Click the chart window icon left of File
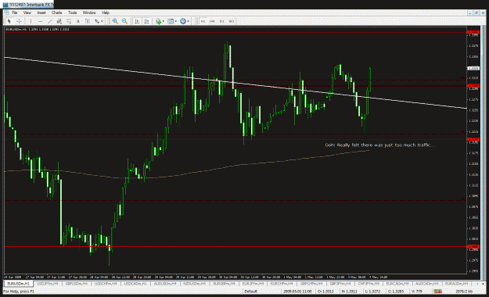The width and height of the screenshot is (489, 297). (6, 13)
